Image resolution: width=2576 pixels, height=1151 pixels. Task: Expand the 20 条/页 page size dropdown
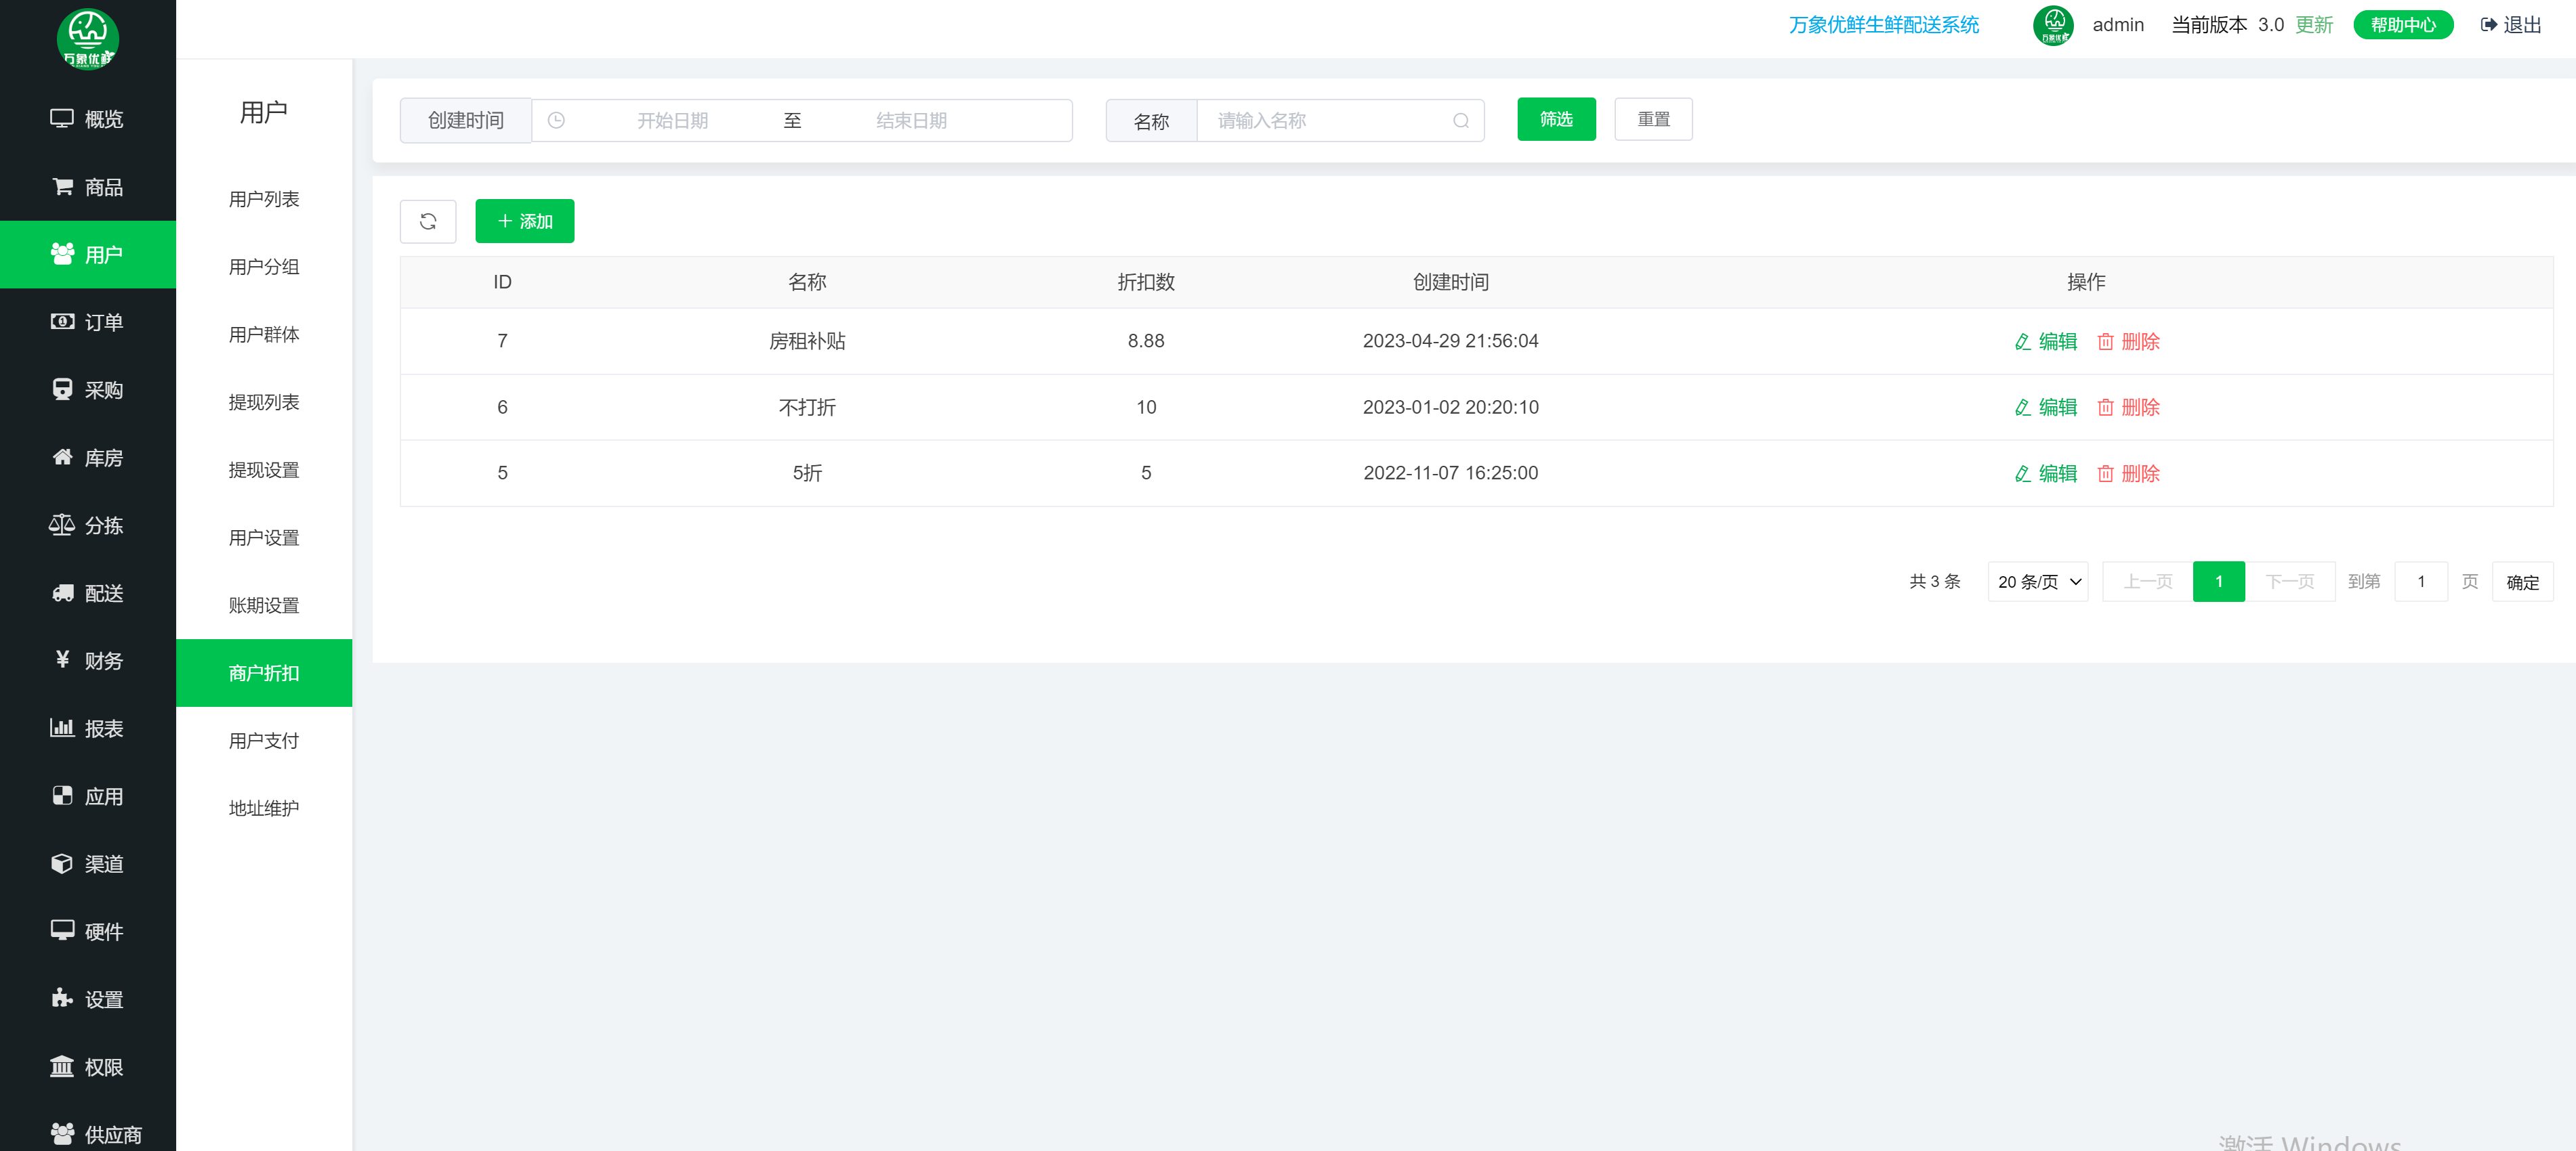2037,582
